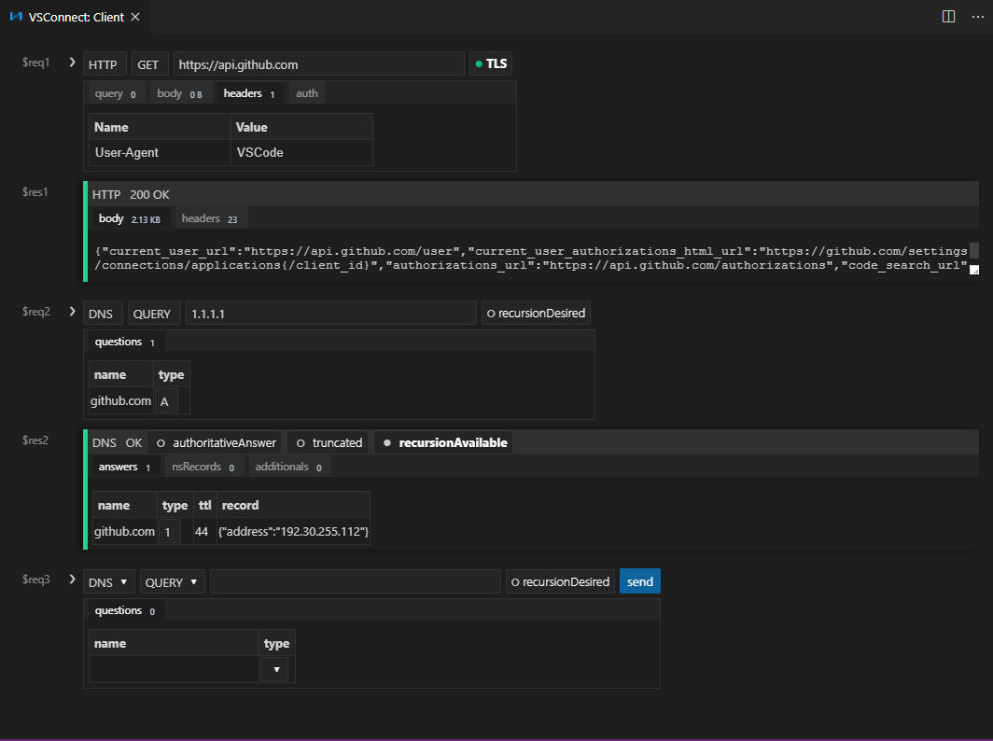Click the split editor icon
993x741 pixels.
[x=949, y=16]
